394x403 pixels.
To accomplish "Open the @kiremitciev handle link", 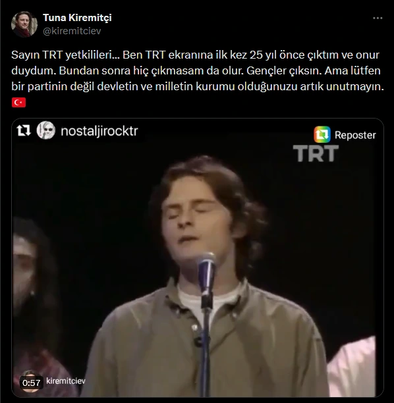I will click(x=72, y=31).
